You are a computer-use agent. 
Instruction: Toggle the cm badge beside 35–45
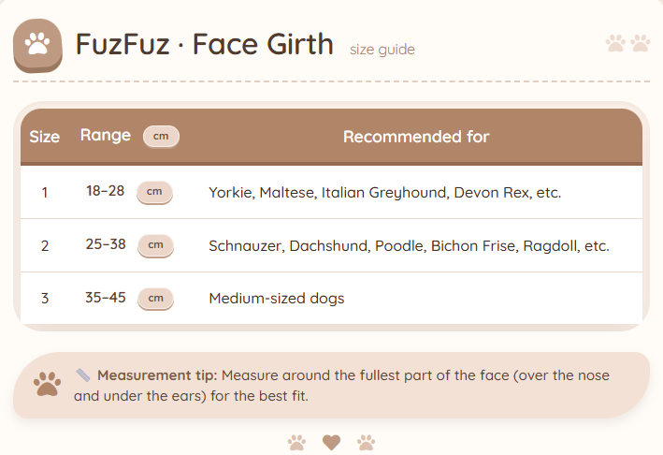click(x=155, y=300)
